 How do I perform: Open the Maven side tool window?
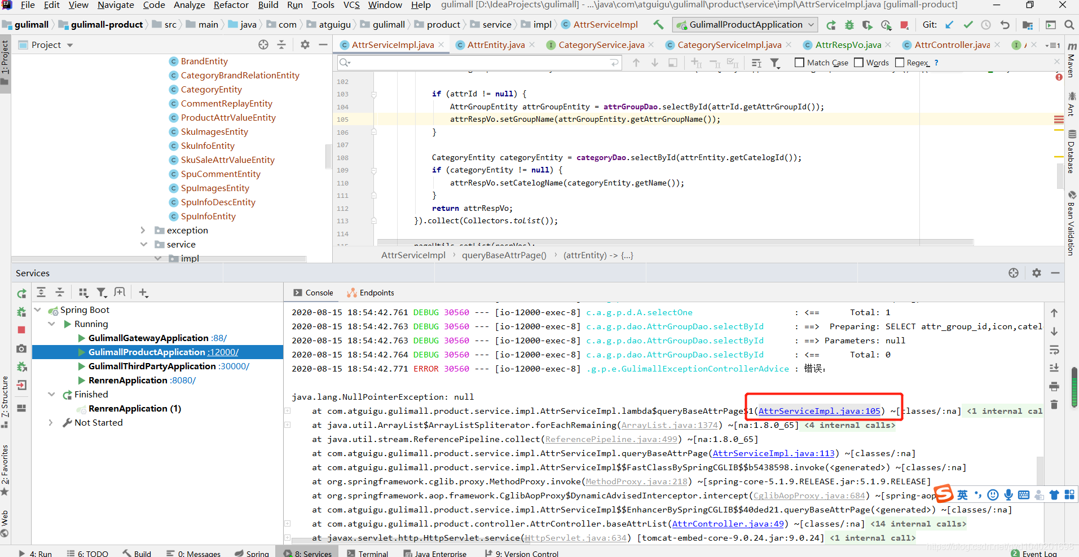pyautogui.click(x=1071, y=60)
